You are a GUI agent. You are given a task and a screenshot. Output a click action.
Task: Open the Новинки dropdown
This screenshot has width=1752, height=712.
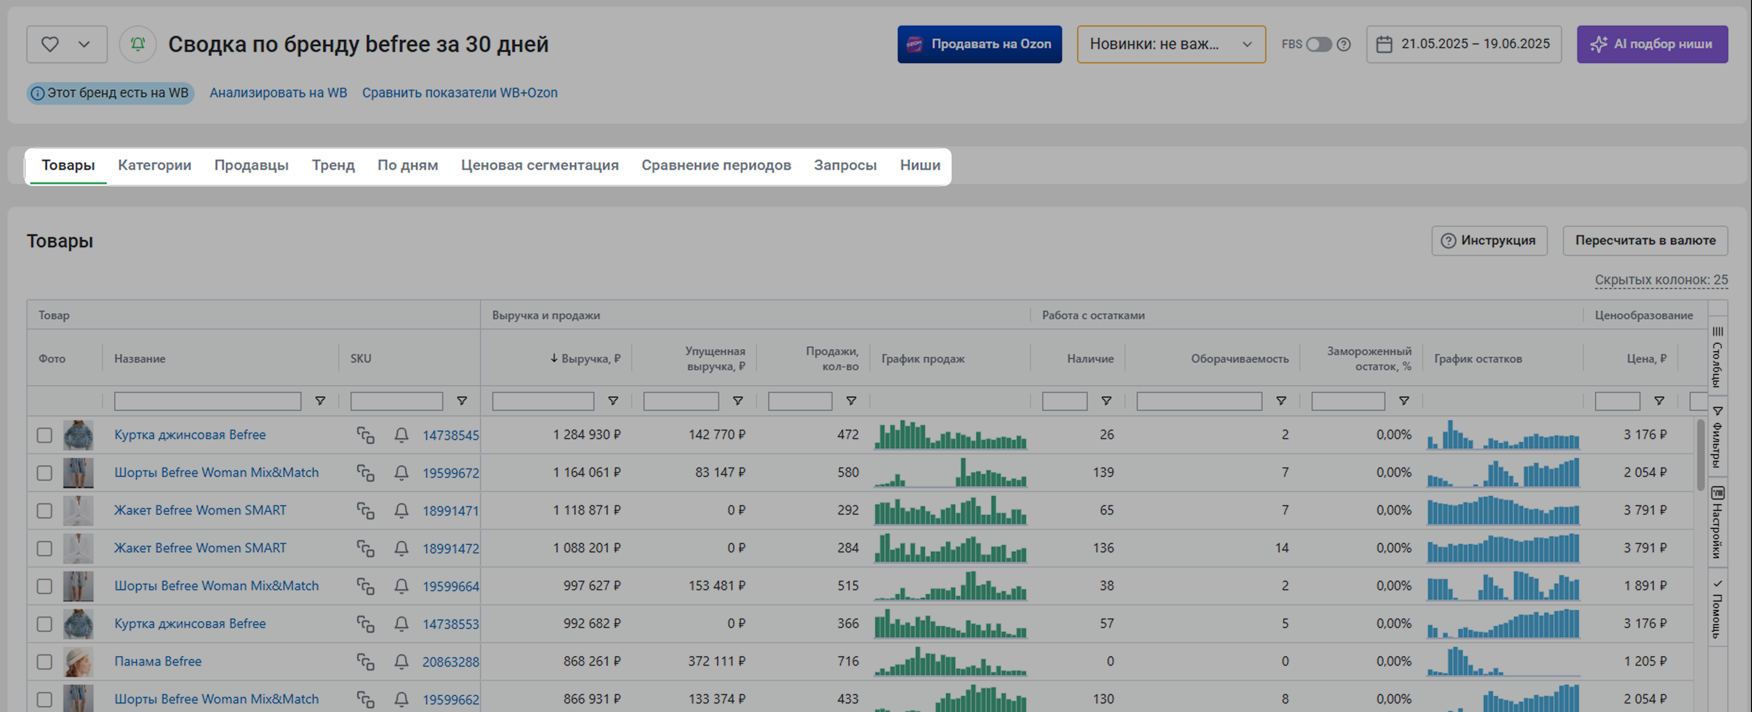(x=1171, y=44)
